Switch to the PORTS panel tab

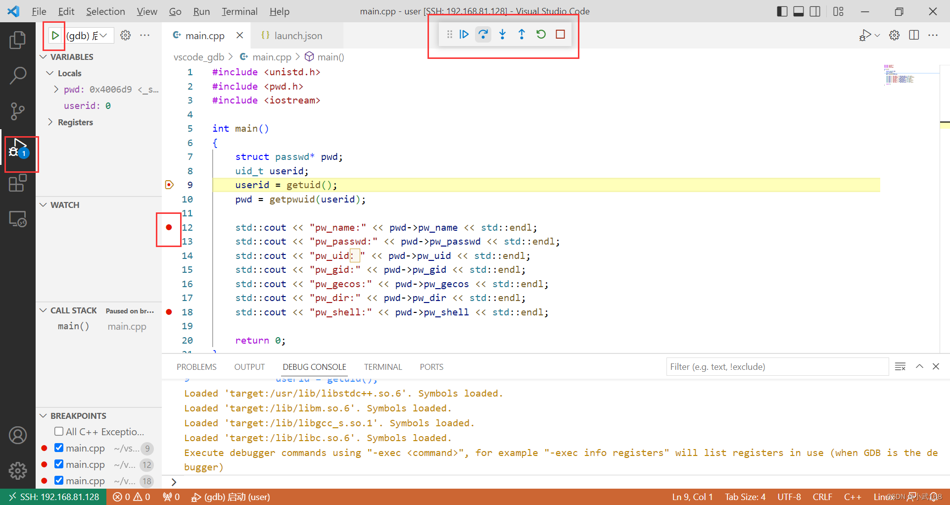[431, 367]
